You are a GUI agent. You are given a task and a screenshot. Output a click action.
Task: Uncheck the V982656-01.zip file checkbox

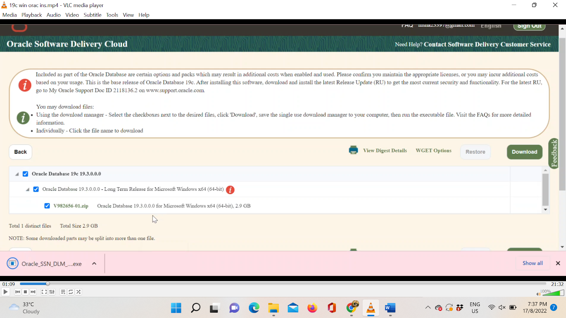pos(47,206)
